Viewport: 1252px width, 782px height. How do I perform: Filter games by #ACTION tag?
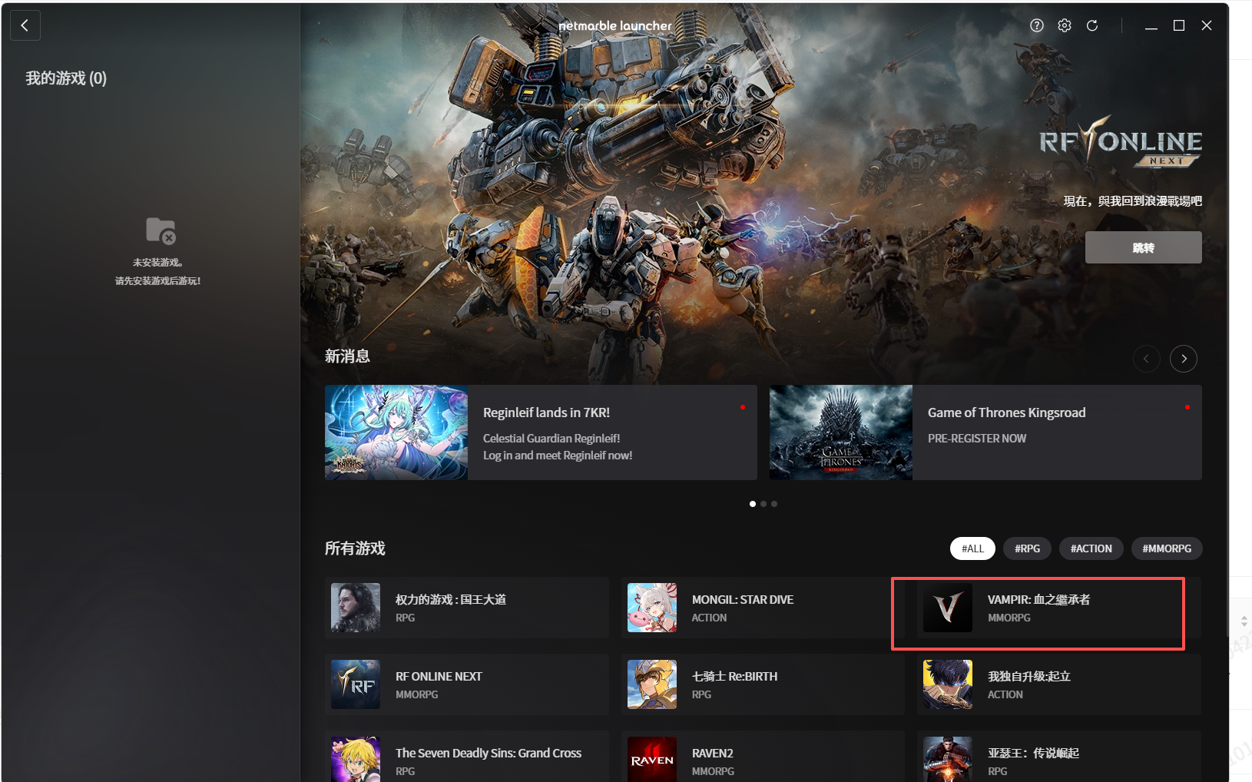pos(1091,548)
